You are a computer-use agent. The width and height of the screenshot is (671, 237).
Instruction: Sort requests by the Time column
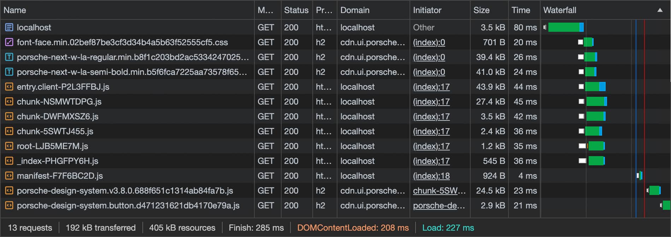(520, 10)
